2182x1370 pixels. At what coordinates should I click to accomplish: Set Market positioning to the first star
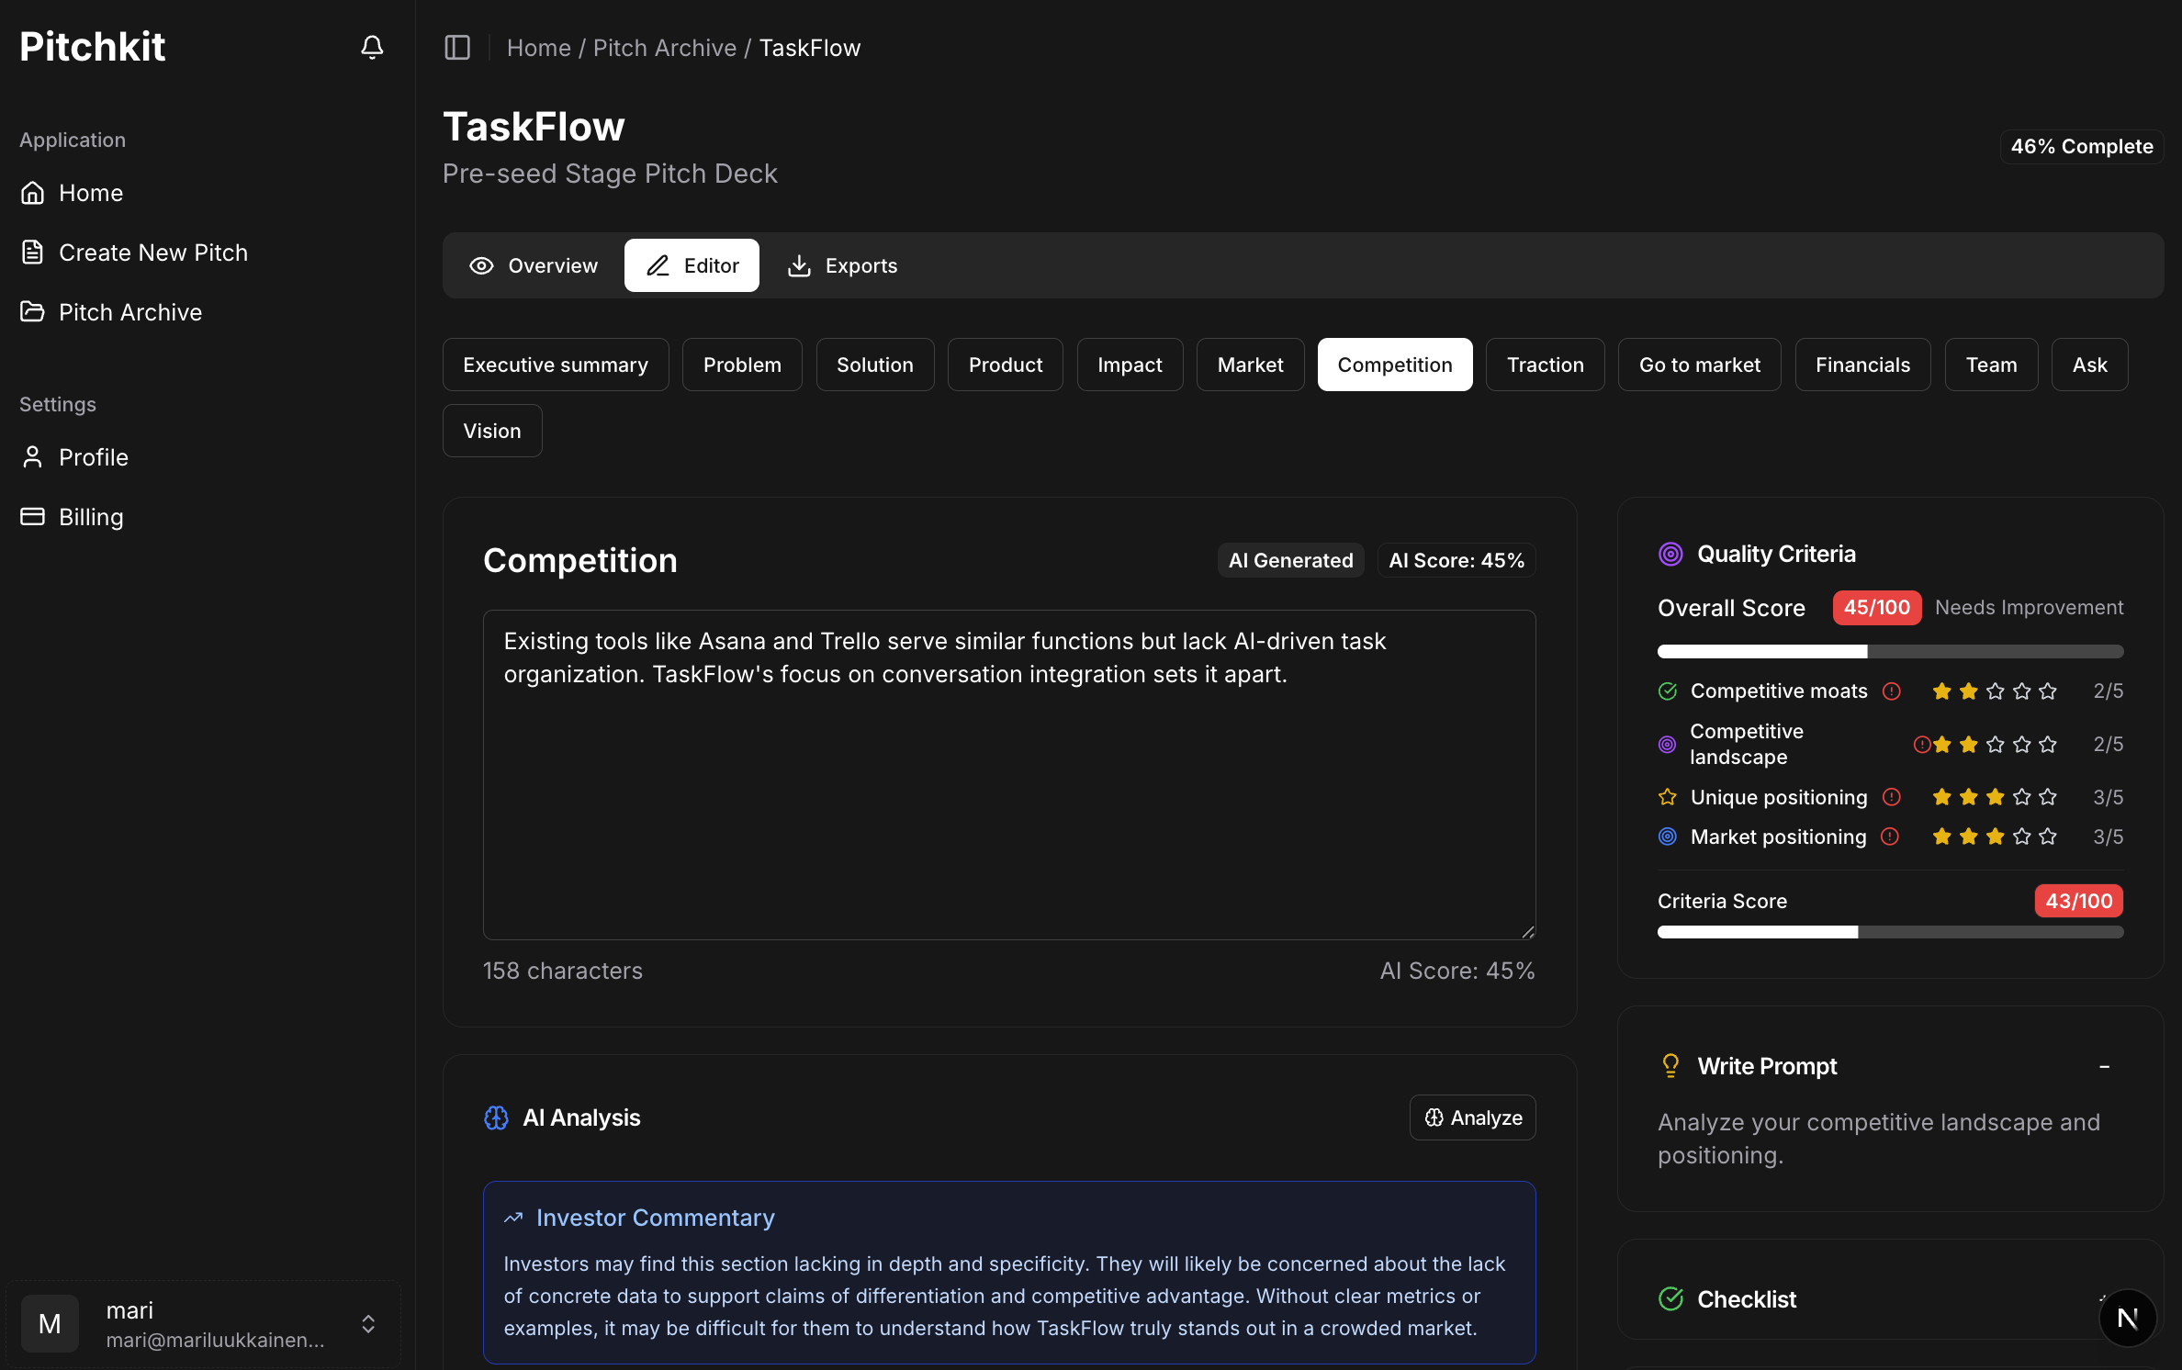click(1941, 837)
